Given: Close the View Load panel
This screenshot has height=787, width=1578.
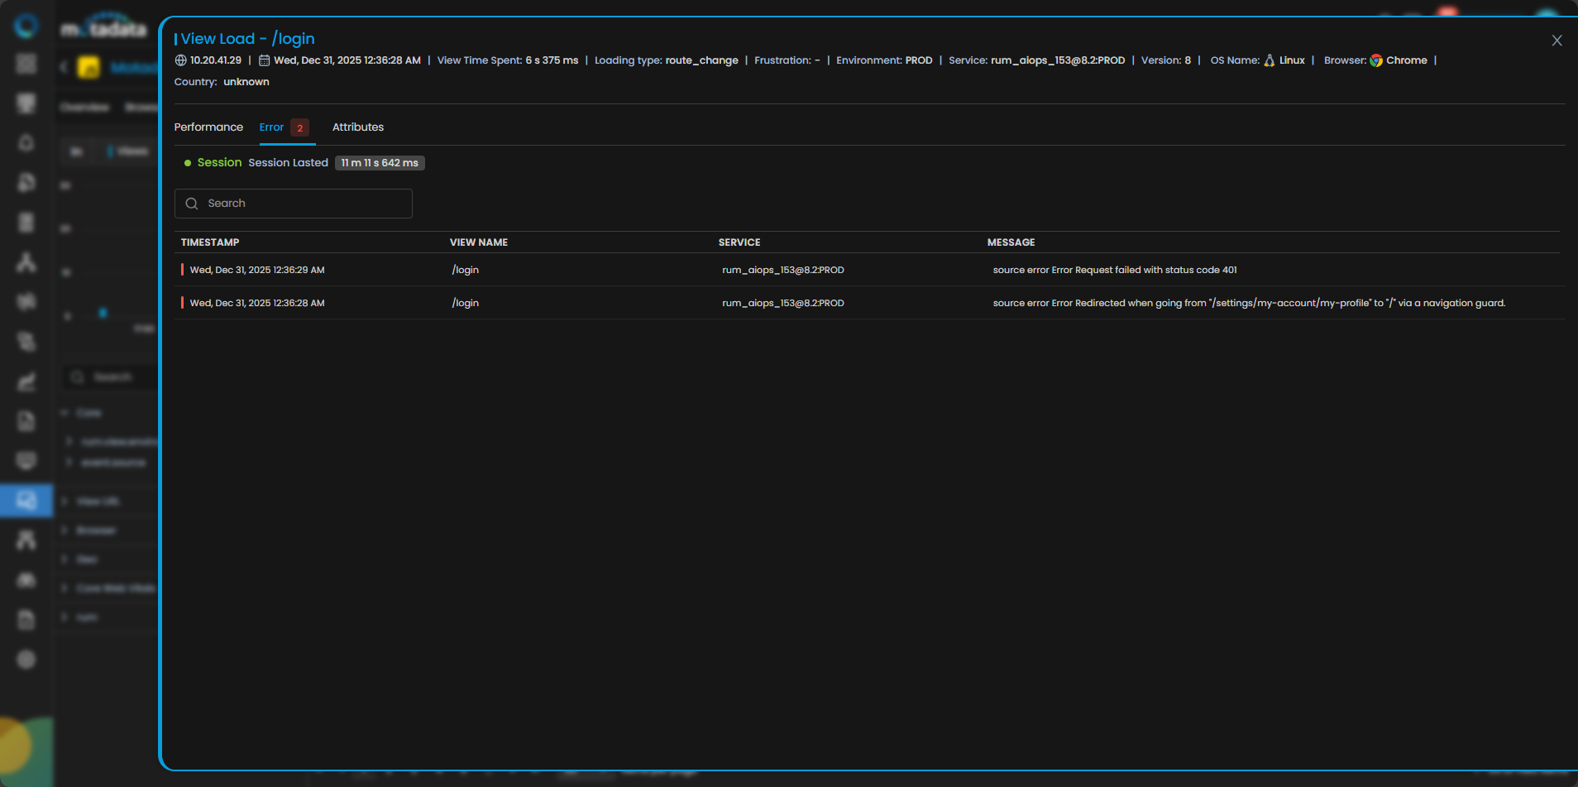Looking at the screenshot, I should pos(1556,41).
